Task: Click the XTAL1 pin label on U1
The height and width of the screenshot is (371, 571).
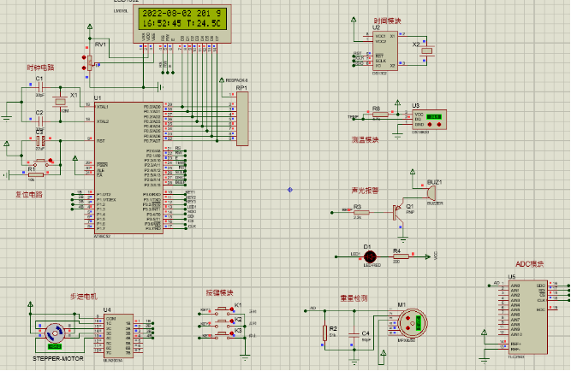Action: click(x=103, y=107)
